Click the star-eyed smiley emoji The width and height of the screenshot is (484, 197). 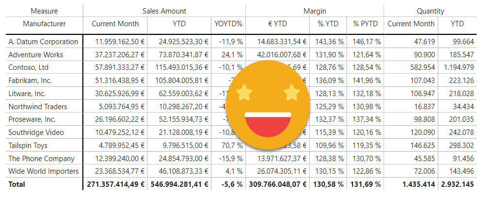(x=268, y=106)
